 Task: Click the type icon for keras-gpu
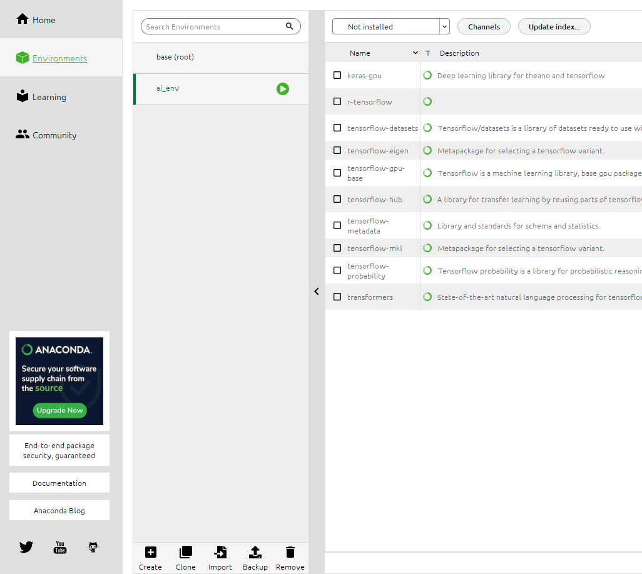coord(427,75)
